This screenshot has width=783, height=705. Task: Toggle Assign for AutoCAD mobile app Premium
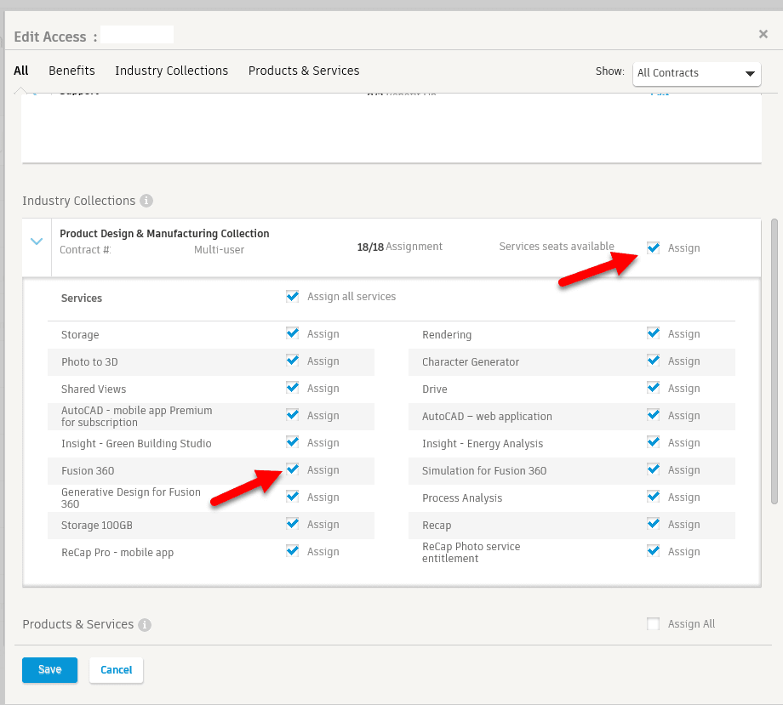pyautogui.click(x=293, y=416)
